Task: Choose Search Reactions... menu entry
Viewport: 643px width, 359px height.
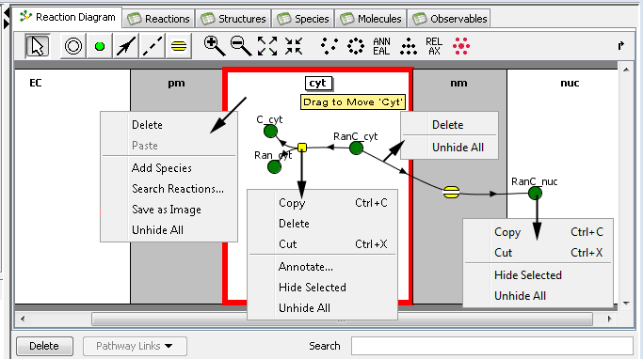Action: click(169, 189)
